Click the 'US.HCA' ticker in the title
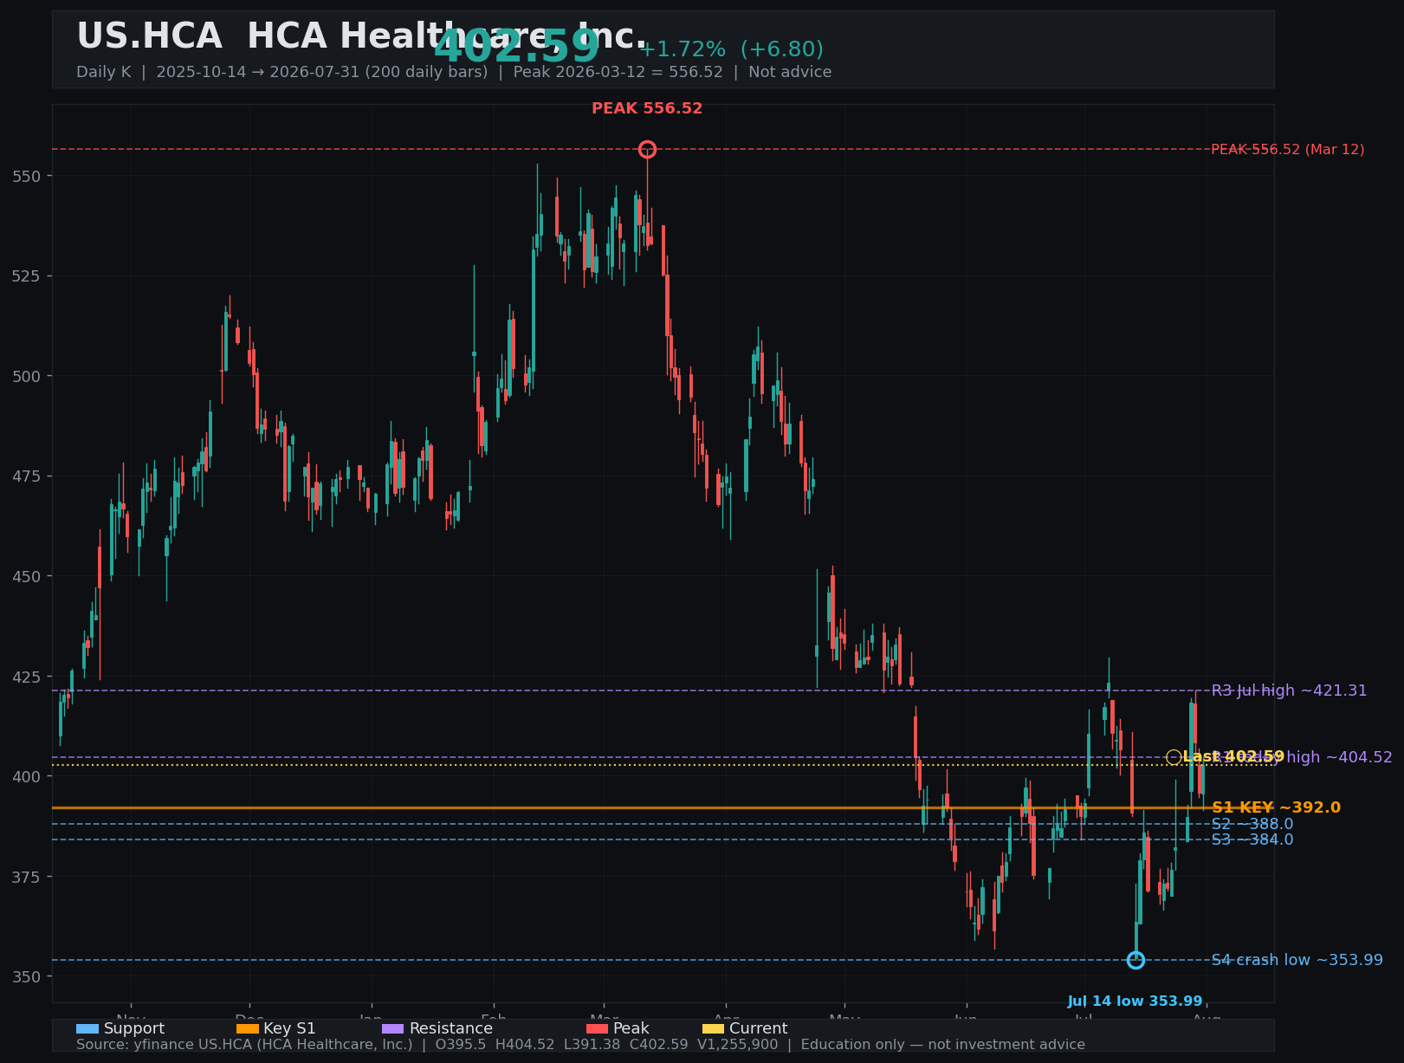The height and width of the screenshot is (1063, 1404). [x=149, y=36]
